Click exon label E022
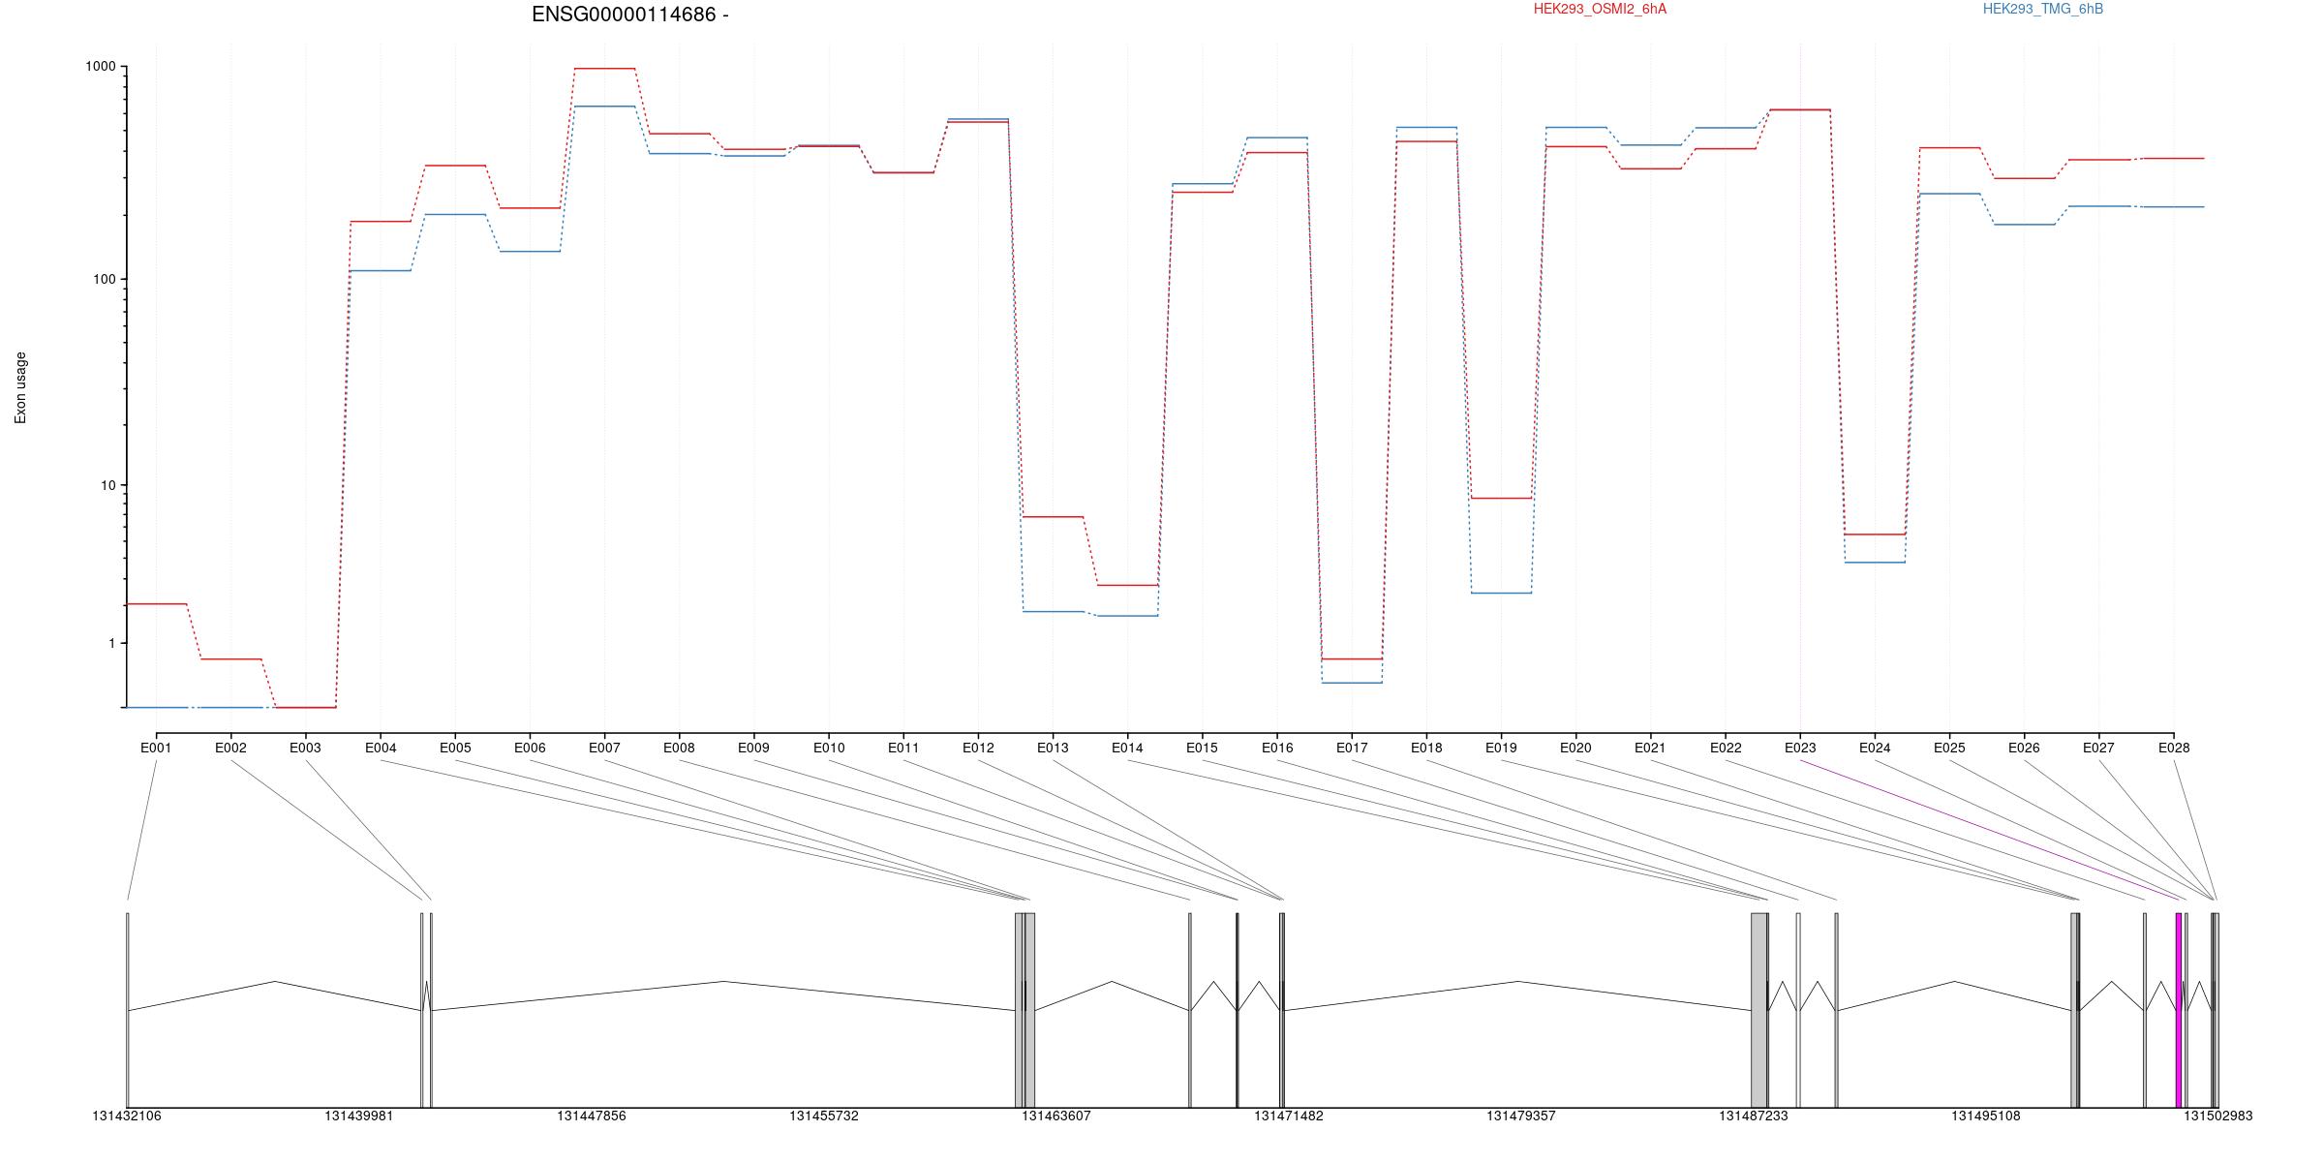The image size is (2324, 1162). tap(1726, 748)
